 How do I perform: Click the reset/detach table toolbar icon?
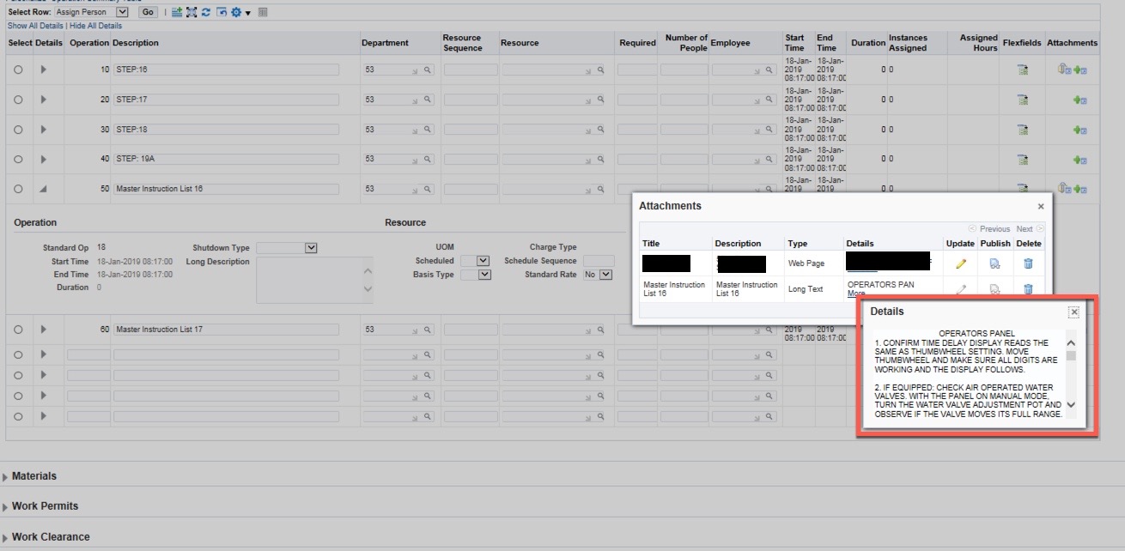pyautogui.click(x=222, y=12)
